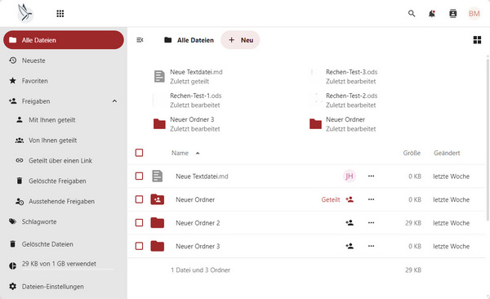Tick the checkbox for Neuer Ordner 2
The height and width of the screenshot is (299, 490).
tap(139, 223)
